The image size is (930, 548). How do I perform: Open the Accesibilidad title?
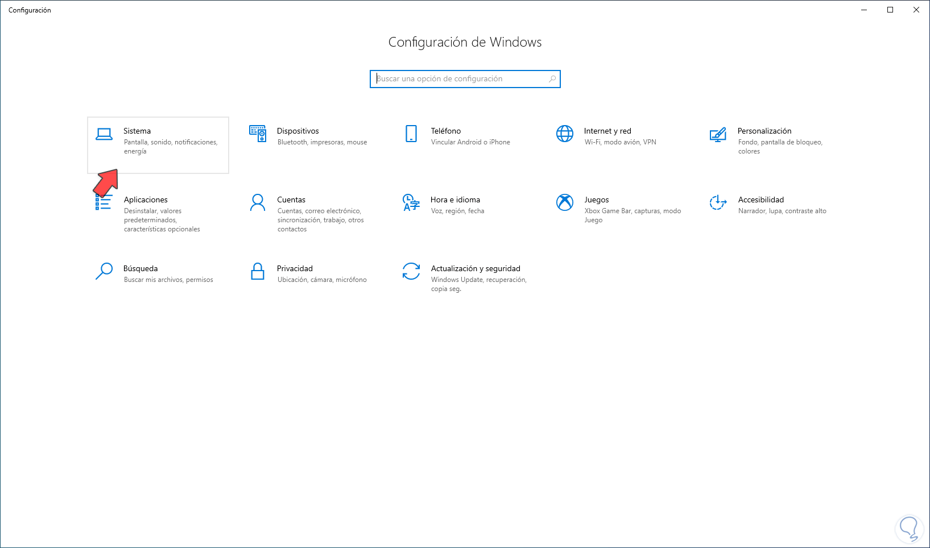click(761, 200)
